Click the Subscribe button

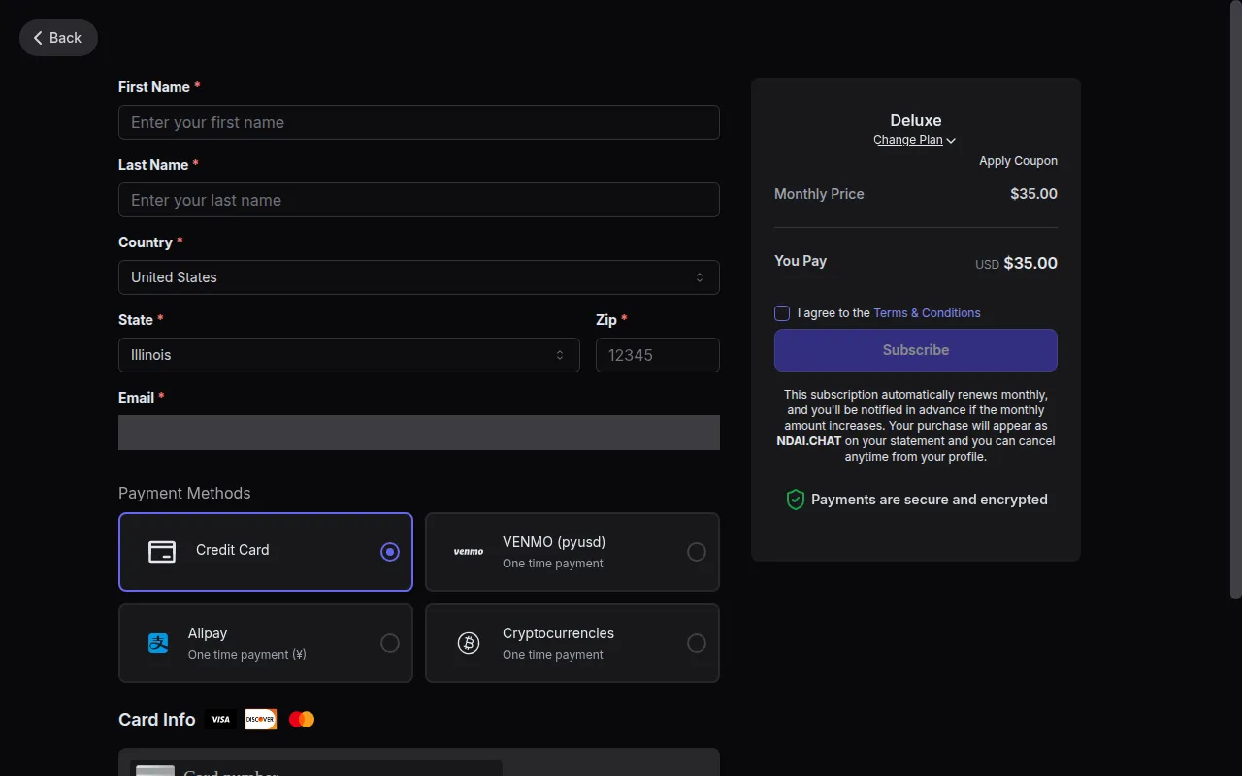tap(916, 350)
